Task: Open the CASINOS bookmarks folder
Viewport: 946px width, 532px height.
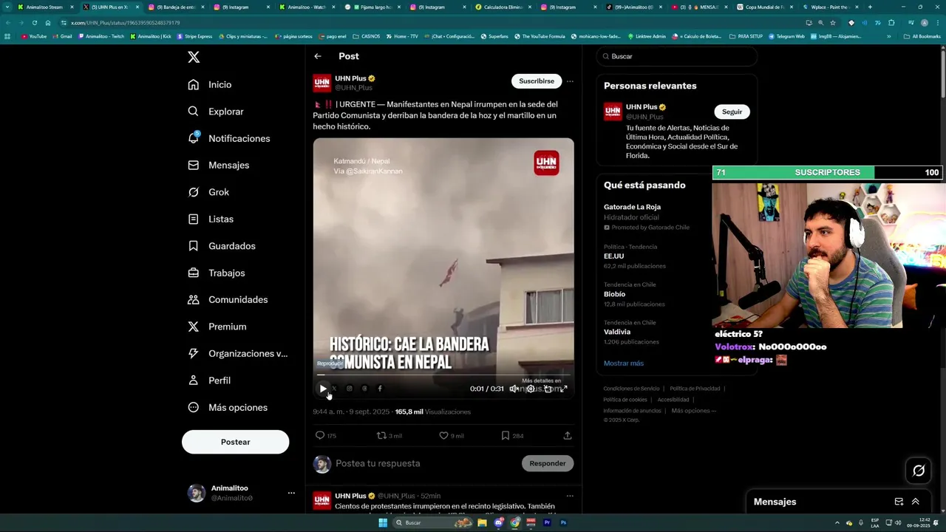Action: point(366,36)
